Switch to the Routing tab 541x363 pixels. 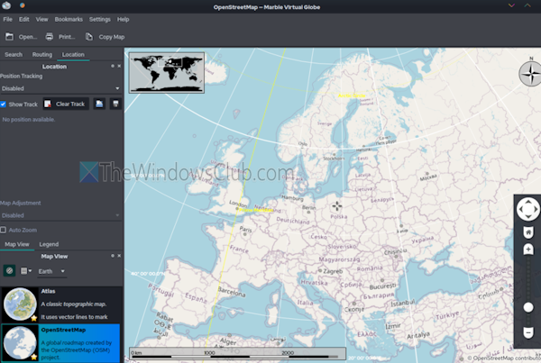(x=42, y=54)
